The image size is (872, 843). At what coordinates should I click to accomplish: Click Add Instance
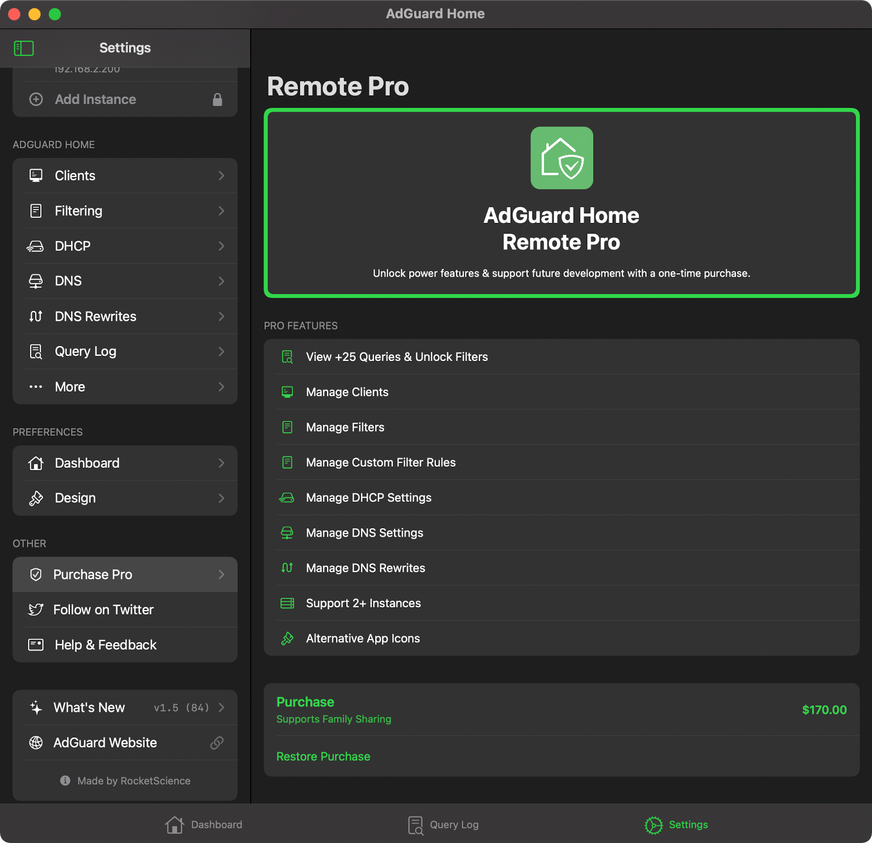[125, 100]
